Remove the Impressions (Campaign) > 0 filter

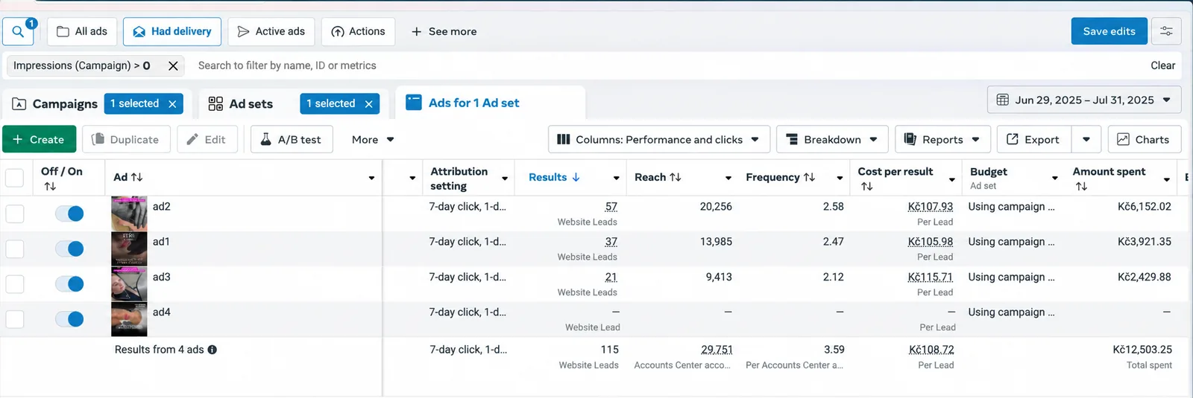pos(173,65)
